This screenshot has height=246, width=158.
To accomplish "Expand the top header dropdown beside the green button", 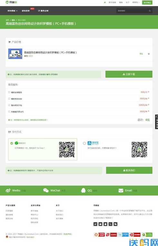I will pyautogui.click(x=136, y=2).
